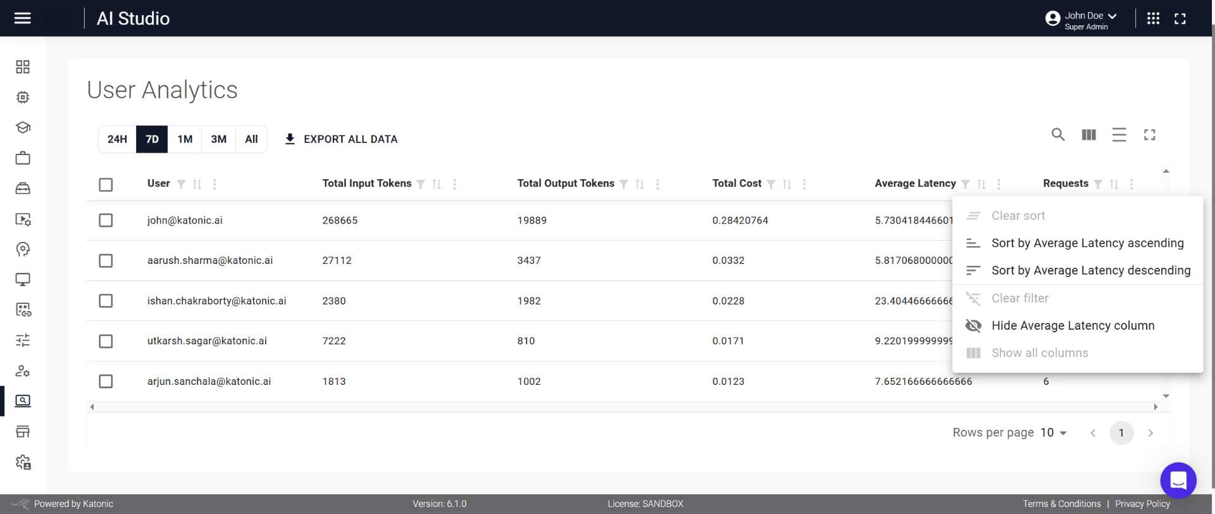Toggle the select-all header checkbox

(106, 185)
